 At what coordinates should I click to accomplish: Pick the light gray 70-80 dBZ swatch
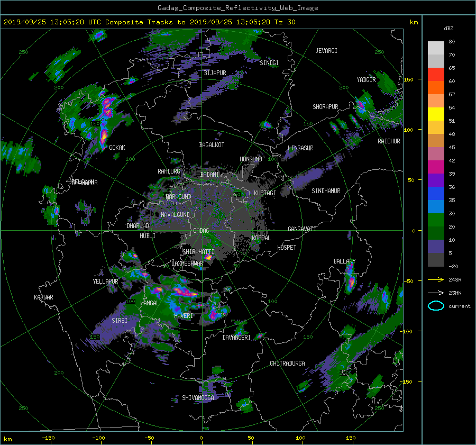pos(436,48)
